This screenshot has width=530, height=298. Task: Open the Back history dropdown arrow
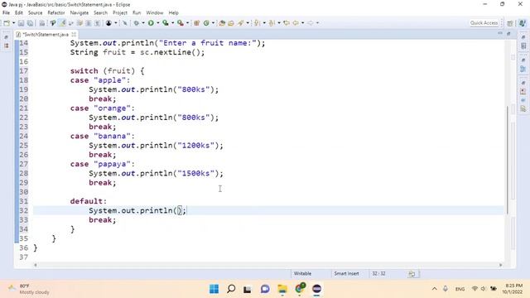click(302, 23)
